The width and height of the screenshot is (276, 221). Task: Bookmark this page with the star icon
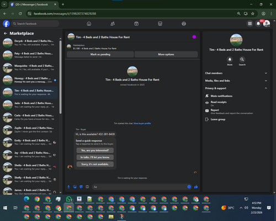pos(253,14)
